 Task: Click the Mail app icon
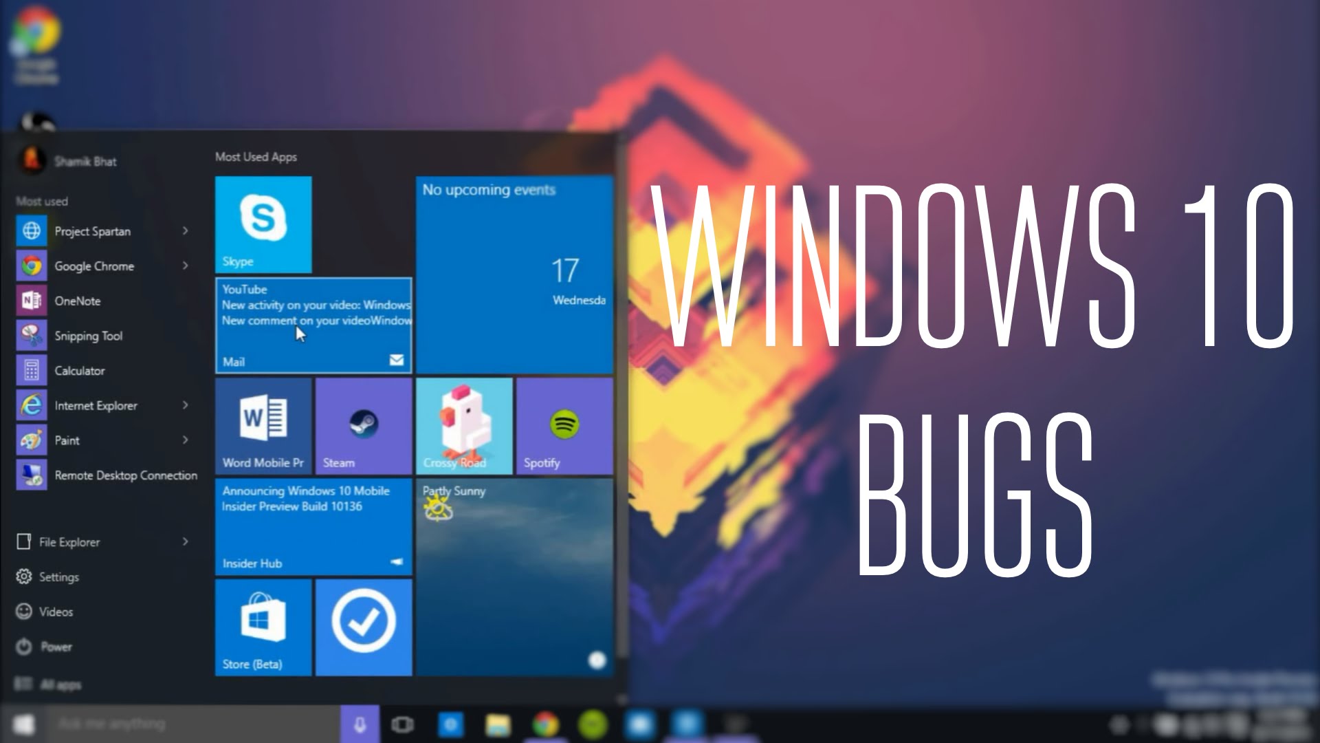tap(396, 360)
